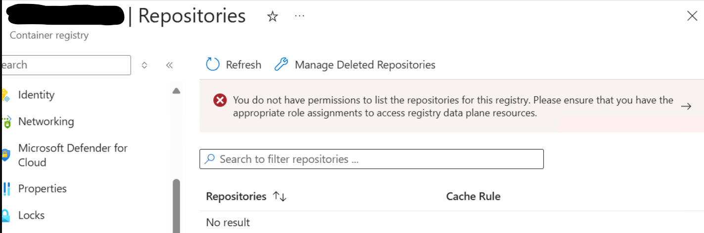
Task: Favorite this page with the star icon
Action: [272, 17]
